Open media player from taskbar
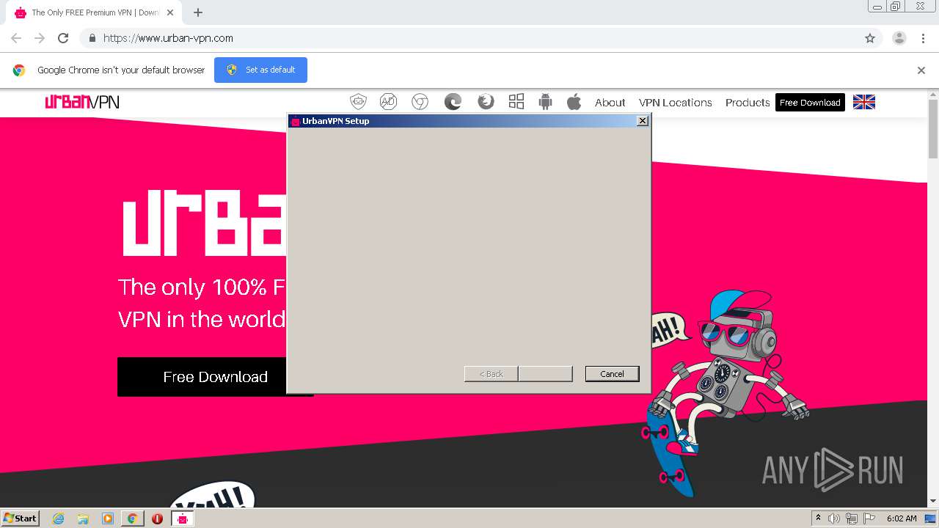Viewport: 939px width, 528px height. click(x=108, y=518)
